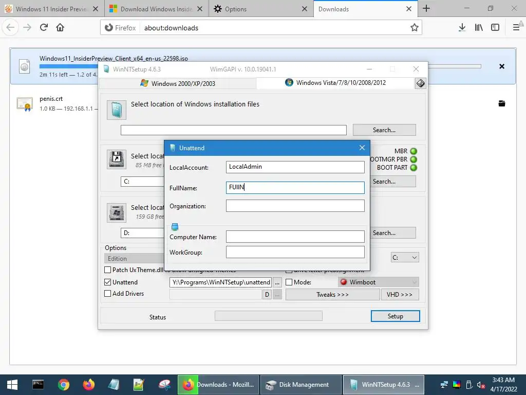Switch to Download Windows Insider tab
526x395 pixels.
(x=156, y=9)
